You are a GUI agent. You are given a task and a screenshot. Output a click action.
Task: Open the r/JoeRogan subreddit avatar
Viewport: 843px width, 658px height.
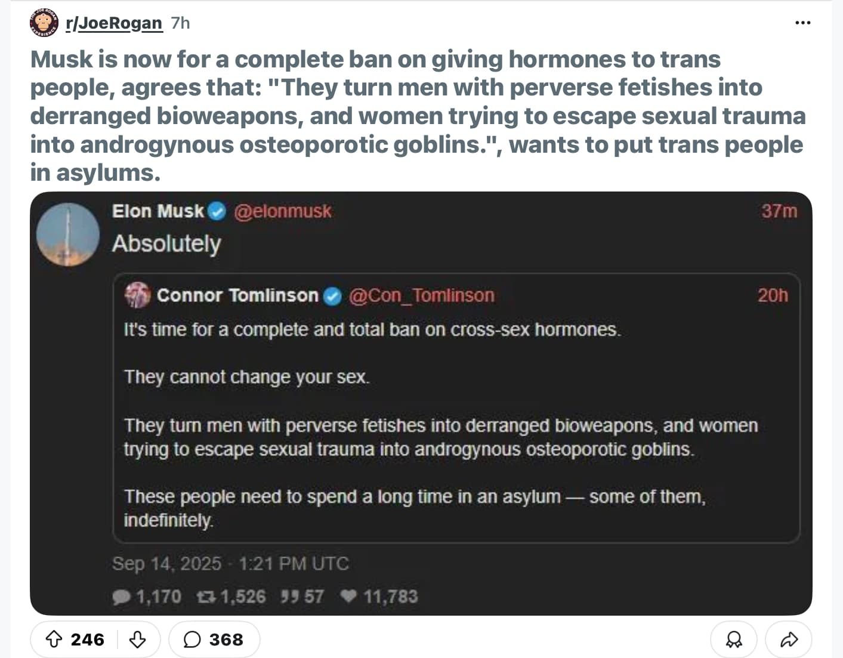(x=44, y=23)
